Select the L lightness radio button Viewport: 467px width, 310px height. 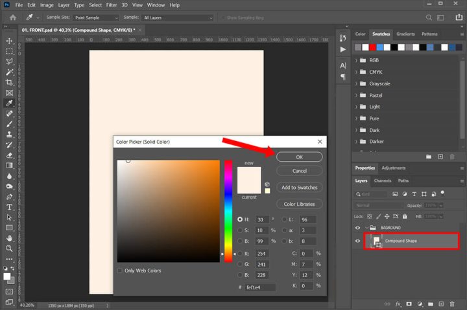(285, 219)
